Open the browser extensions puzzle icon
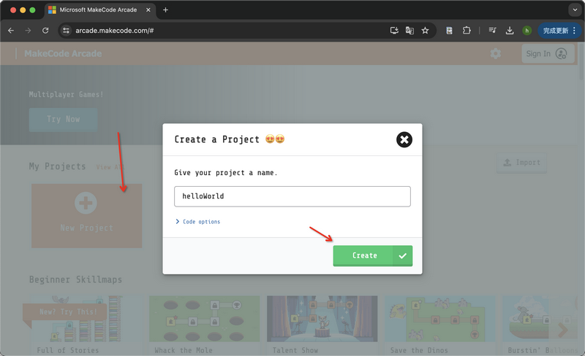 coord(467,31)
